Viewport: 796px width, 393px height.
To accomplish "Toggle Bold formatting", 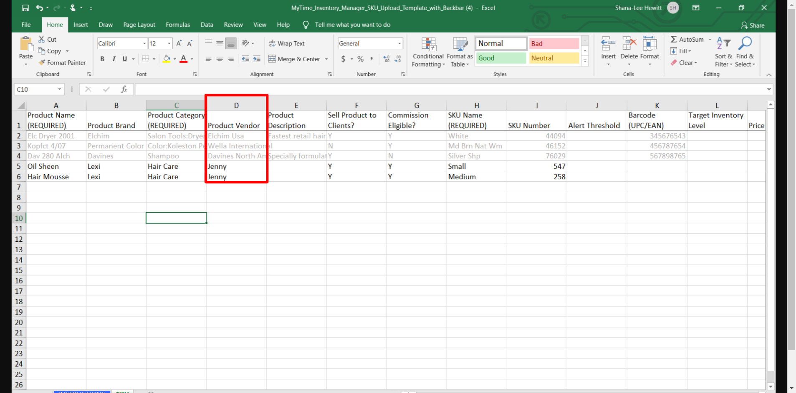I will pyautogui.click(x=102, y=59).
